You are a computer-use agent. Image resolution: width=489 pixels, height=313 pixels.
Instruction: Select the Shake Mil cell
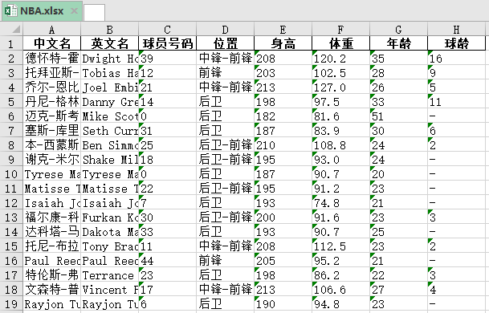click(x=109, y=159)
